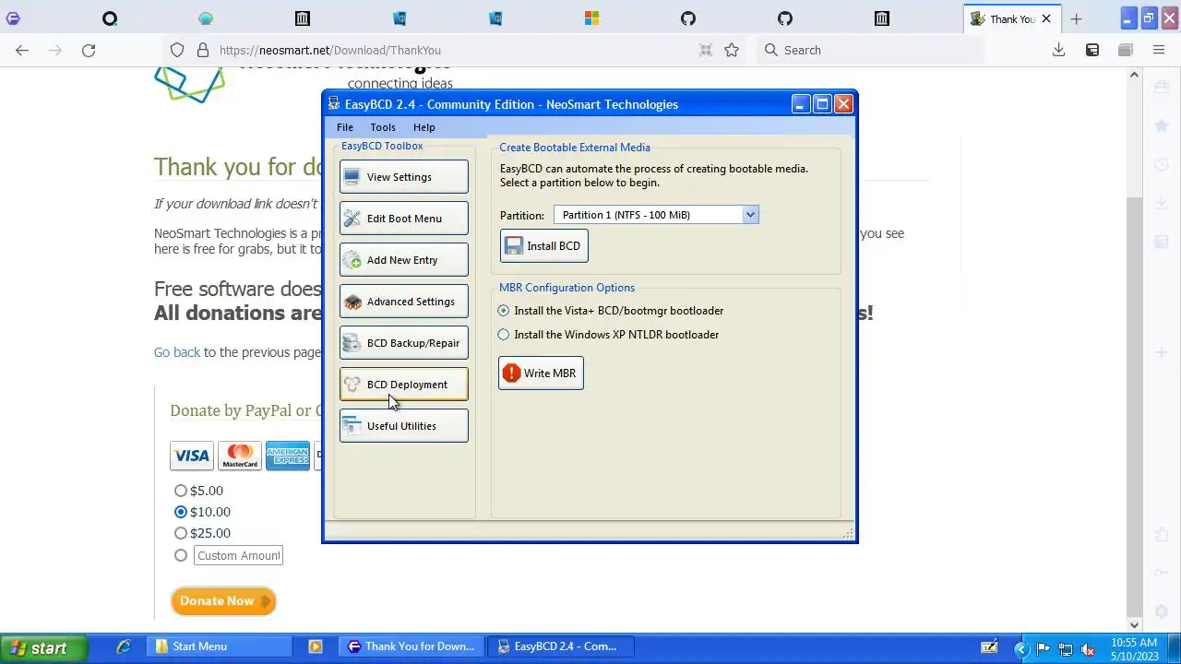
Task: Focus the Custom Amount input field
Action: 238,555
